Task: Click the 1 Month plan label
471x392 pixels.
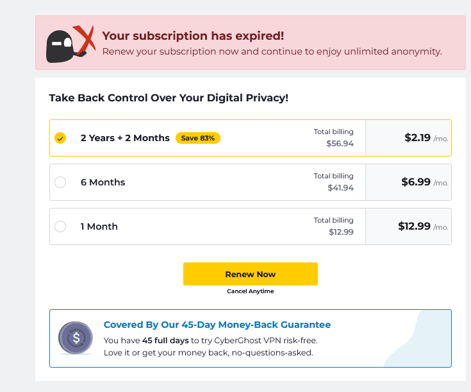Action: point(99,226)
